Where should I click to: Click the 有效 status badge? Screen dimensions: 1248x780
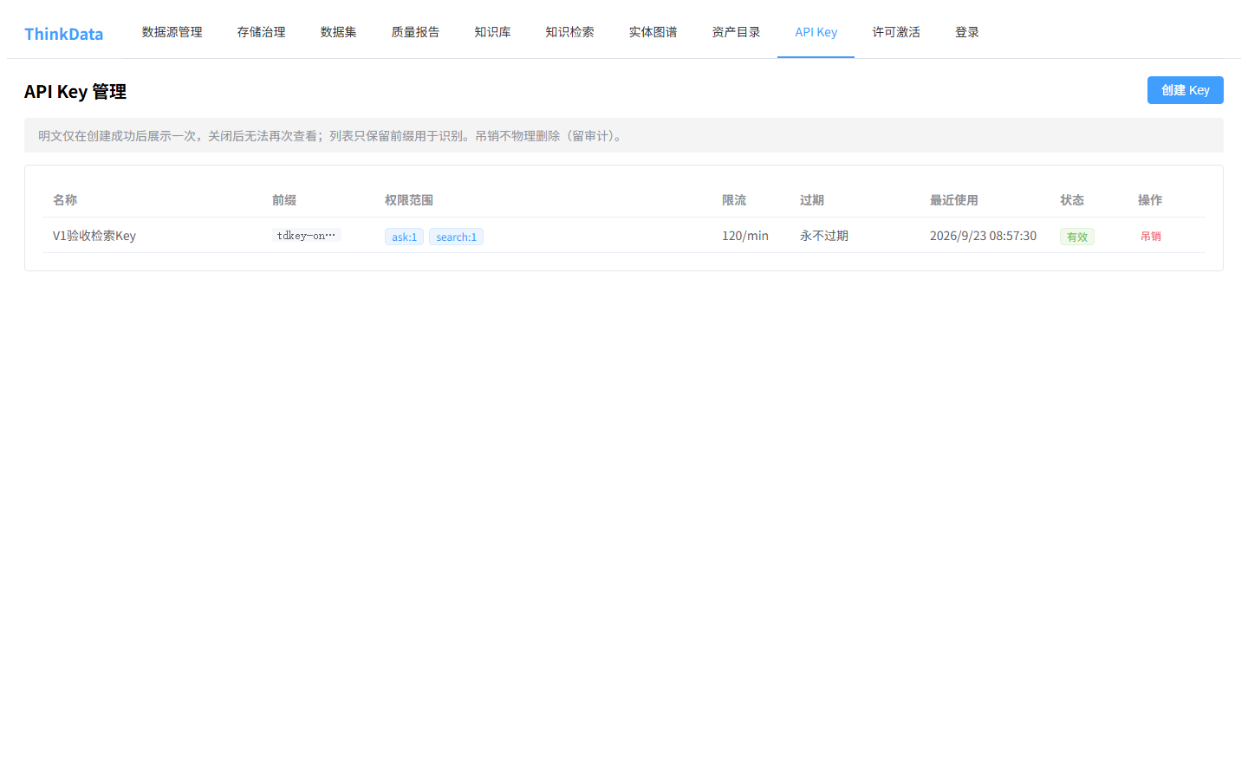pyautogui.click(x=1077, y=237)
